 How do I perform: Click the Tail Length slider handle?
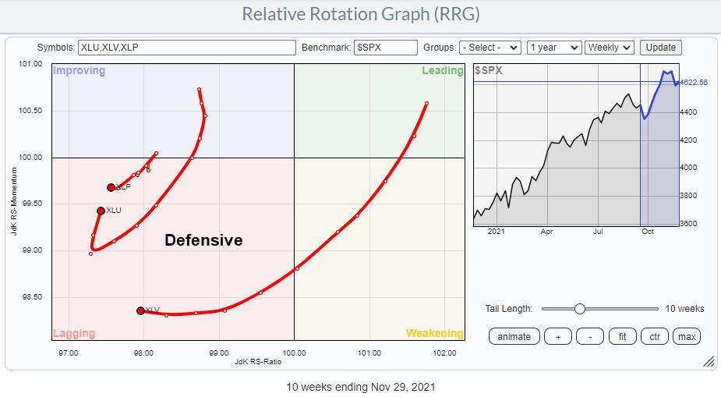click(579, 309)
